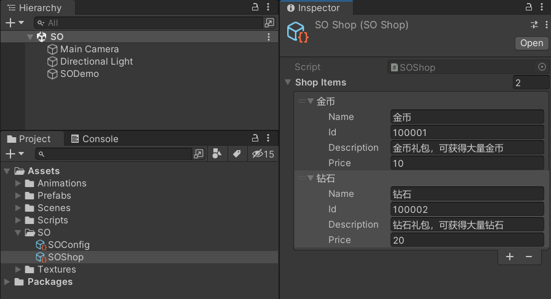Edit the 钻石 Name field
This screenshot has height=299, width=551.
pyautogui.click(x=467, y=194)
